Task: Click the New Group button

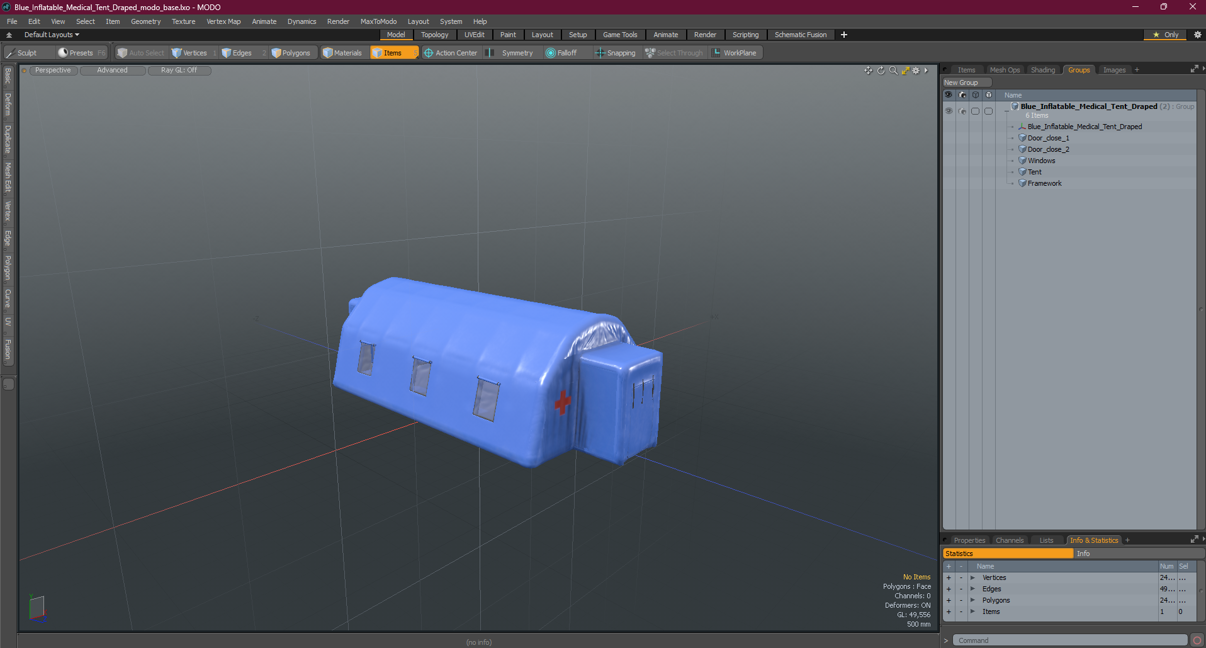Action: (x=966, y=82)
